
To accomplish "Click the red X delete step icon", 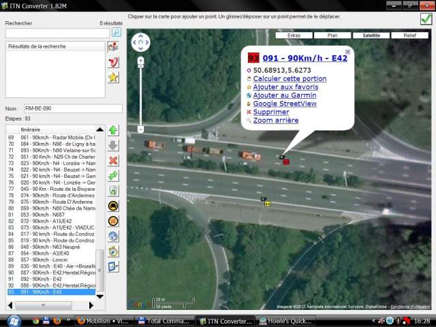I will [114, 160].
